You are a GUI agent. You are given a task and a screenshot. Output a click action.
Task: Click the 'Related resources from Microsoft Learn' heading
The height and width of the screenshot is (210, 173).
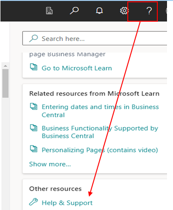[94, 94]
